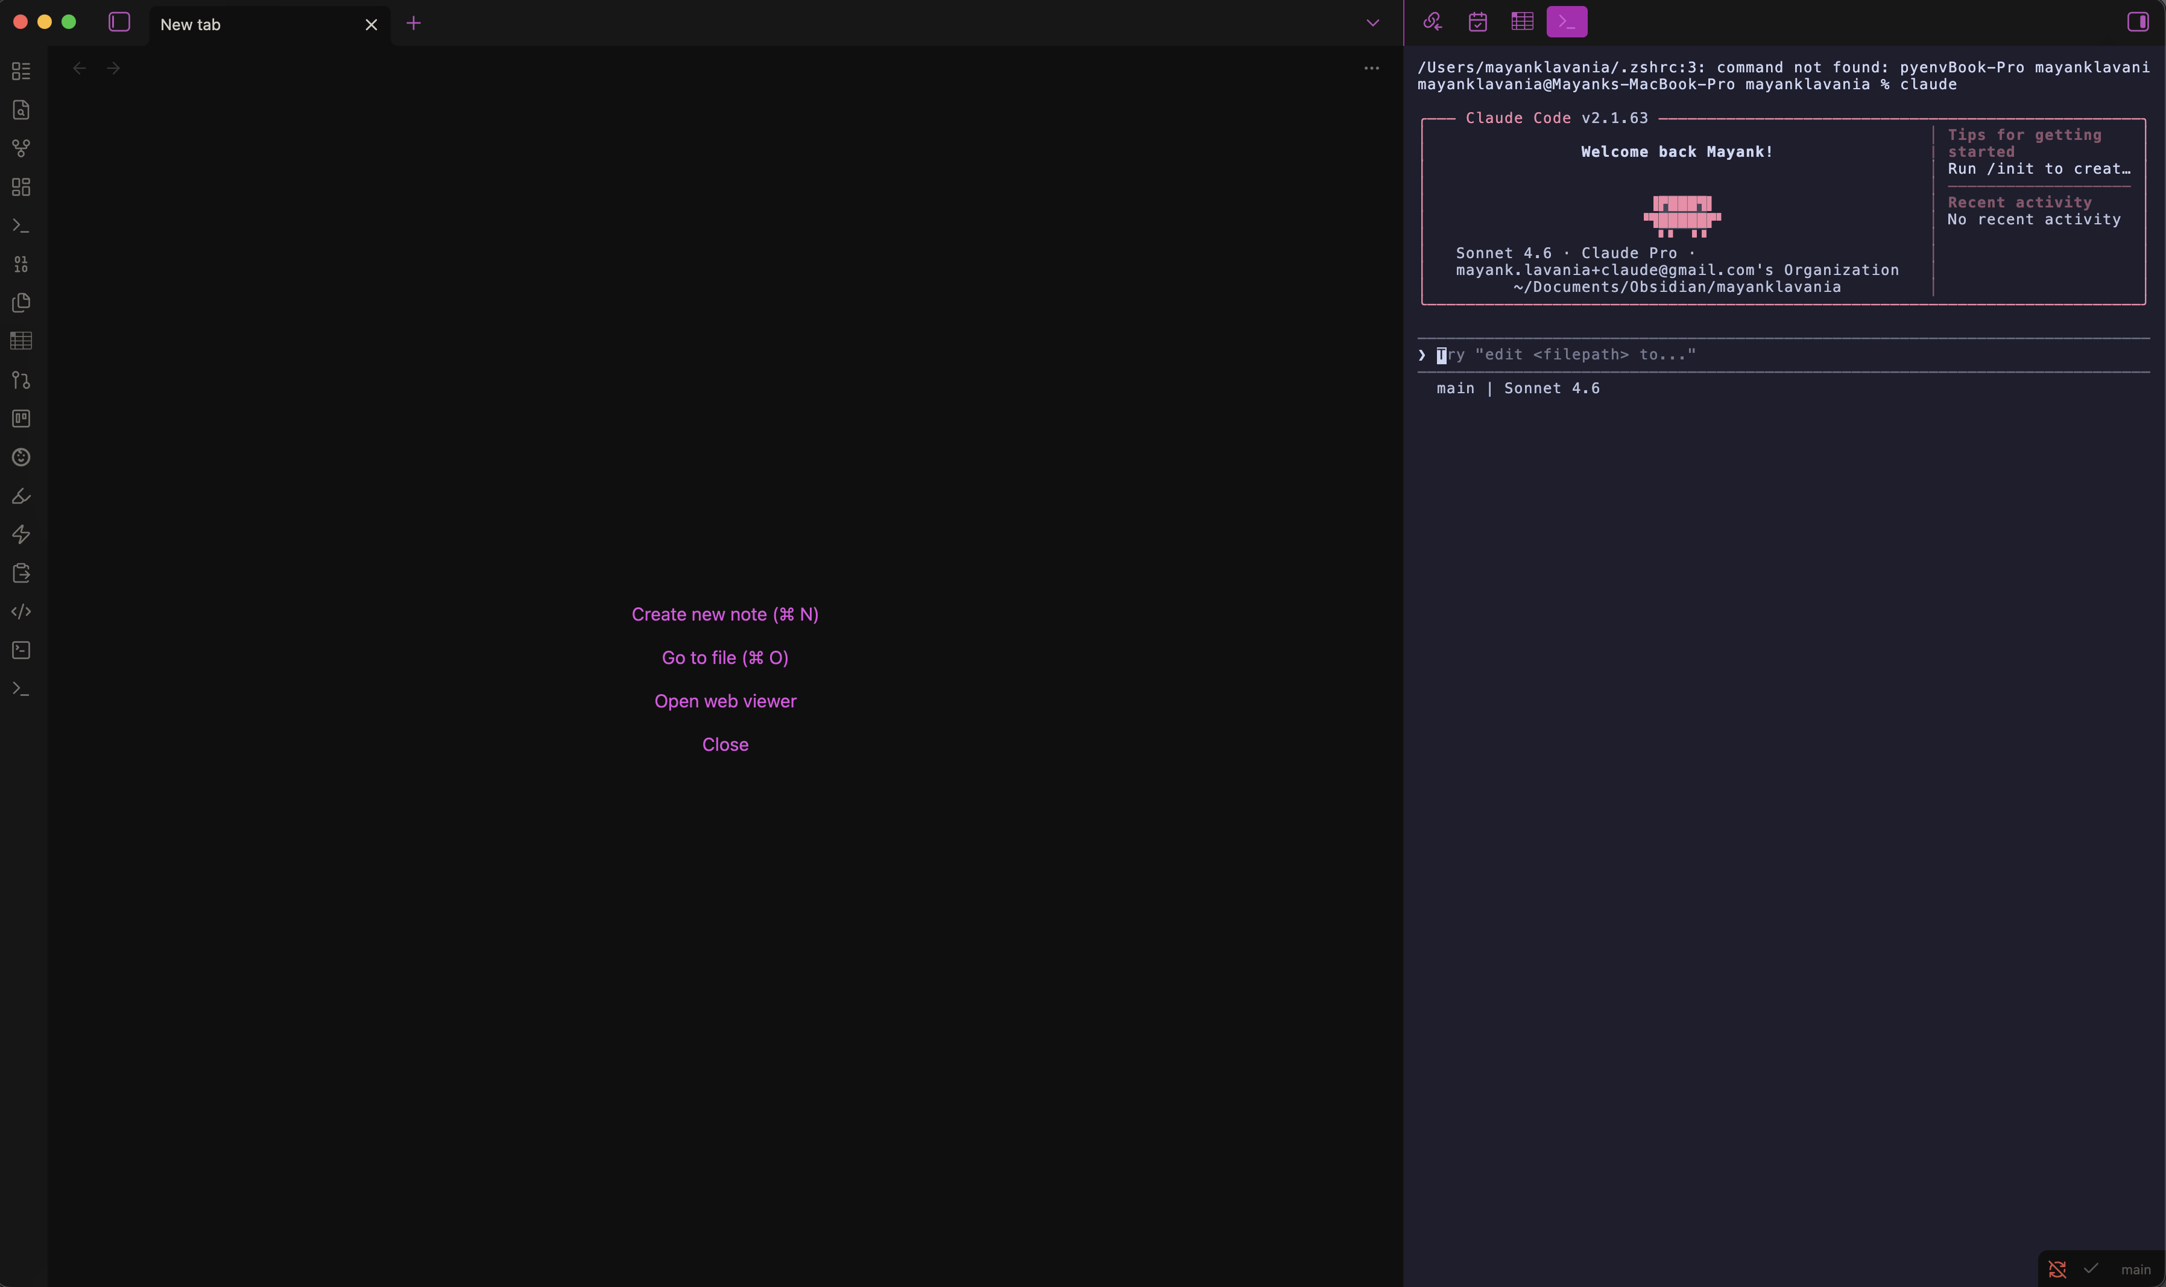2166x1287 pixels.
Task: Click the copy files icon in the ribbon
Action: coord(22,303)
